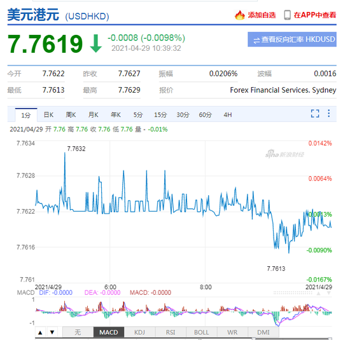Click the flame icon beside 添加自选
Screen dimensions: 350x340
click(240, 15)
